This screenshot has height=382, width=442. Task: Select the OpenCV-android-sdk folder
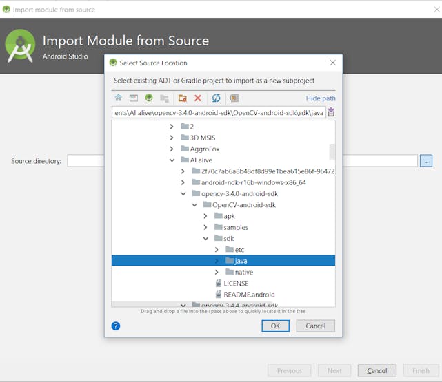click(244, 205)
